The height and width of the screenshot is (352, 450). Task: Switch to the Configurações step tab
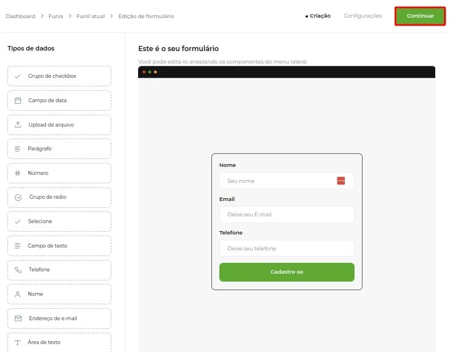click(x=363, y=16)
